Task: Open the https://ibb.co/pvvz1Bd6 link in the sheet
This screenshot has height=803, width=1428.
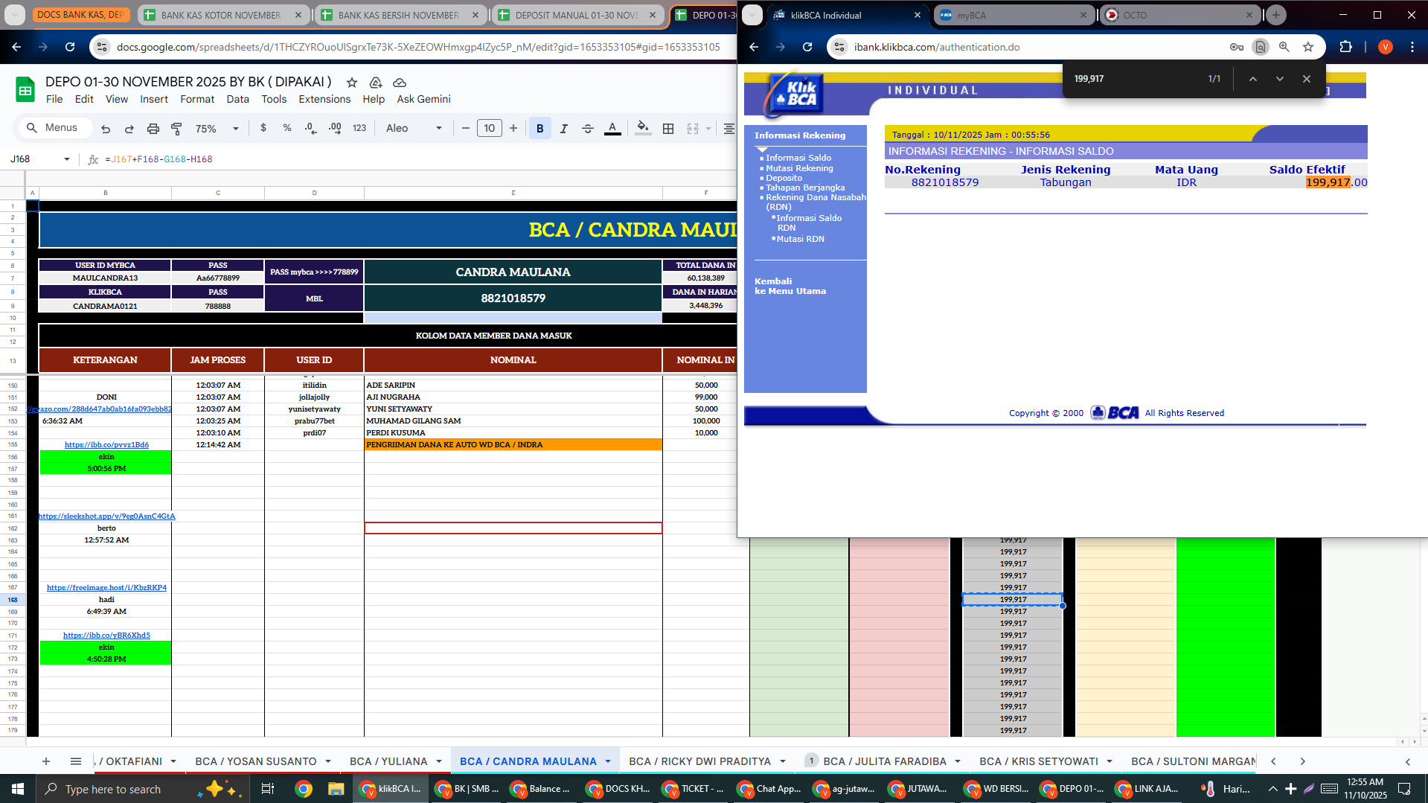Action: coord(106,445)
